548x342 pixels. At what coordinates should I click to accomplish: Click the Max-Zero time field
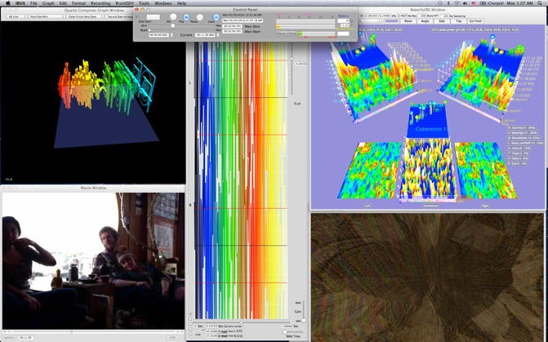coord(233,26)
